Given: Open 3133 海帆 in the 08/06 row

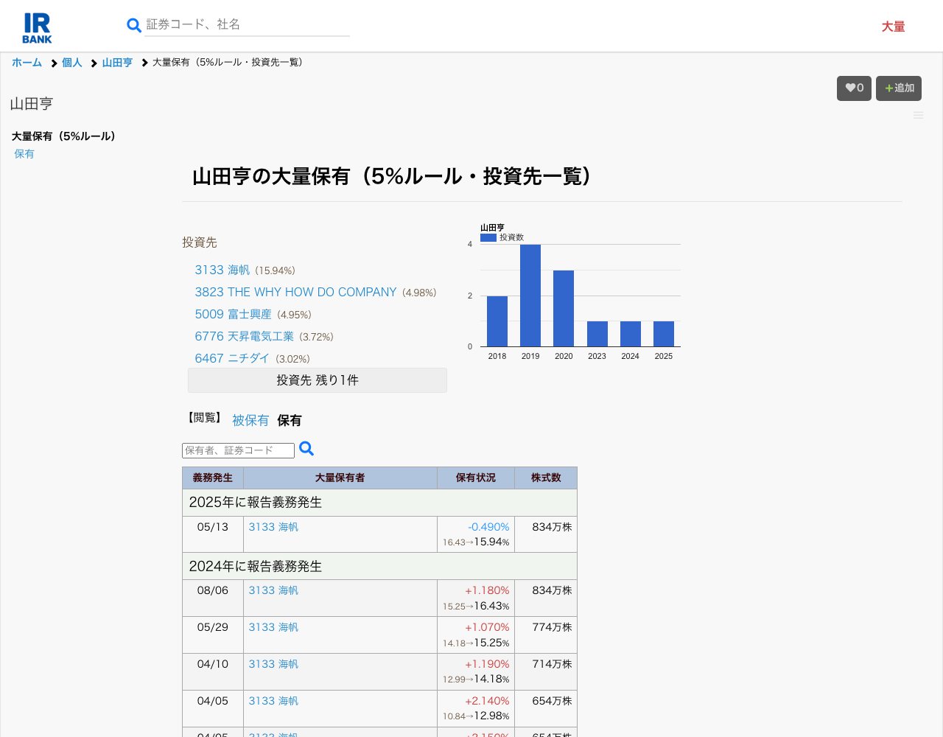Looking at the screenshot, I should (273, 590).
